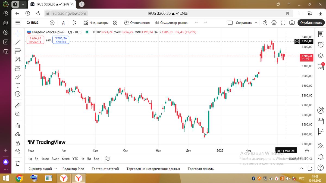Open chart settings hexagon icon
This screenshot has height=183, width=326.
[274, 23]
